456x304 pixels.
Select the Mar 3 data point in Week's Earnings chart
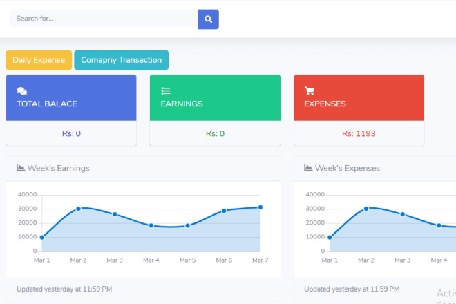pyautogui.click(x=115, y=214)
